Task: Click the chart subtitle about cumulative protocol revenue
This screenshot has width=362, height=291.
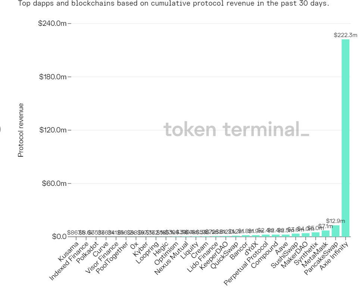Action: (174, 4)
